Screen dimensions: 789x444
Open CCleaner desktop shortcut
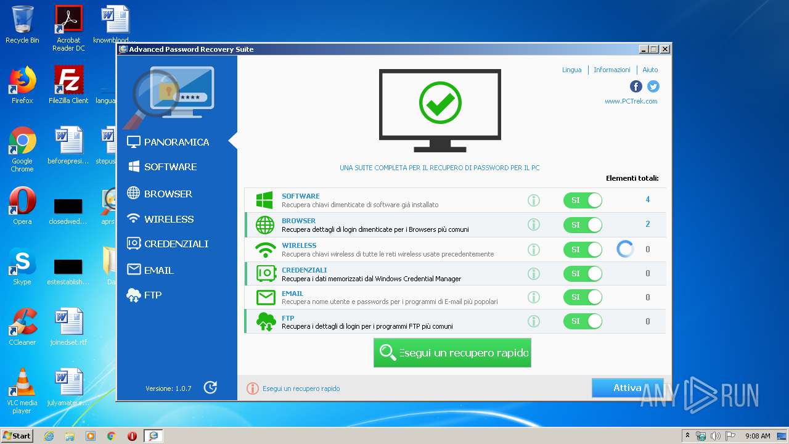tap(22, 327)
